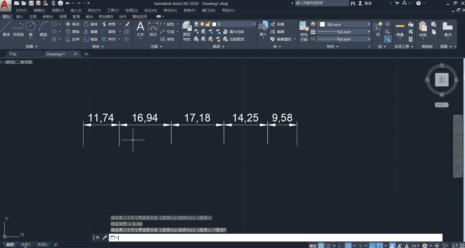Click the Text (文字) tool
Image resolution: width=465 pixels, height=248 pixels.
coord(140,29)
